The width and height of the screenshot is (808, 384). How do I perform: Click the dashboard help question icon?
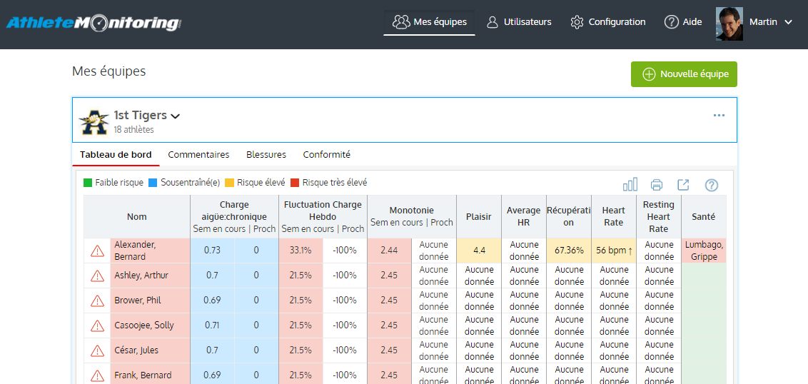coord(711,185)
